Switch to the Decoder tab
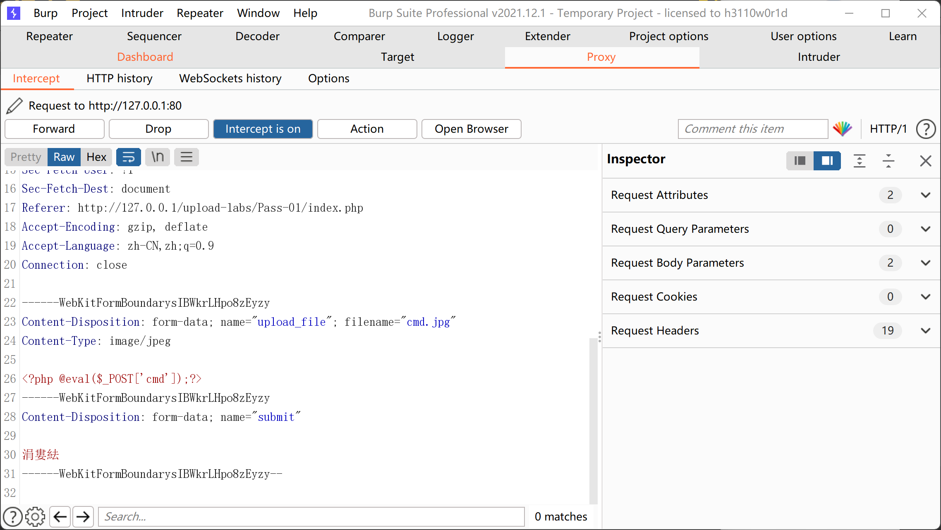This screenshot has width=941, height=530. [257, 36]
